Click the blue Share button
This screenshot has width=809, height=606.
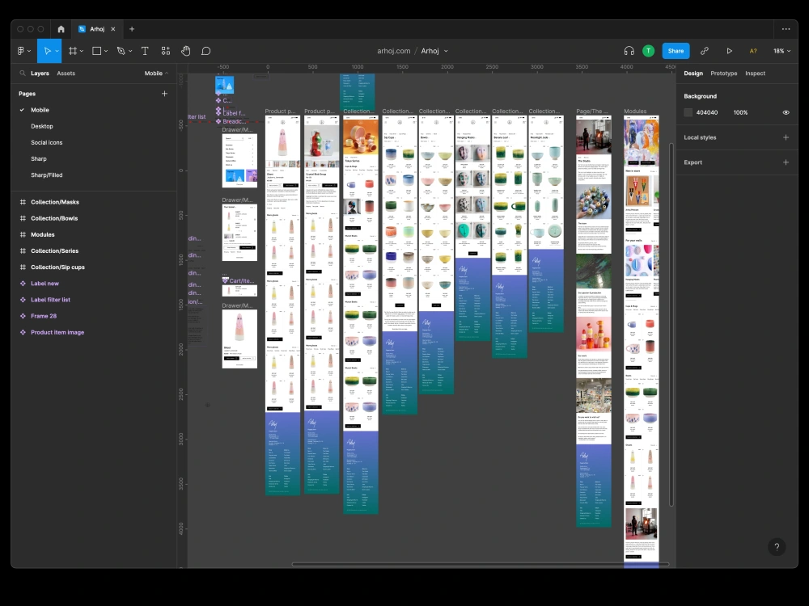676,51
